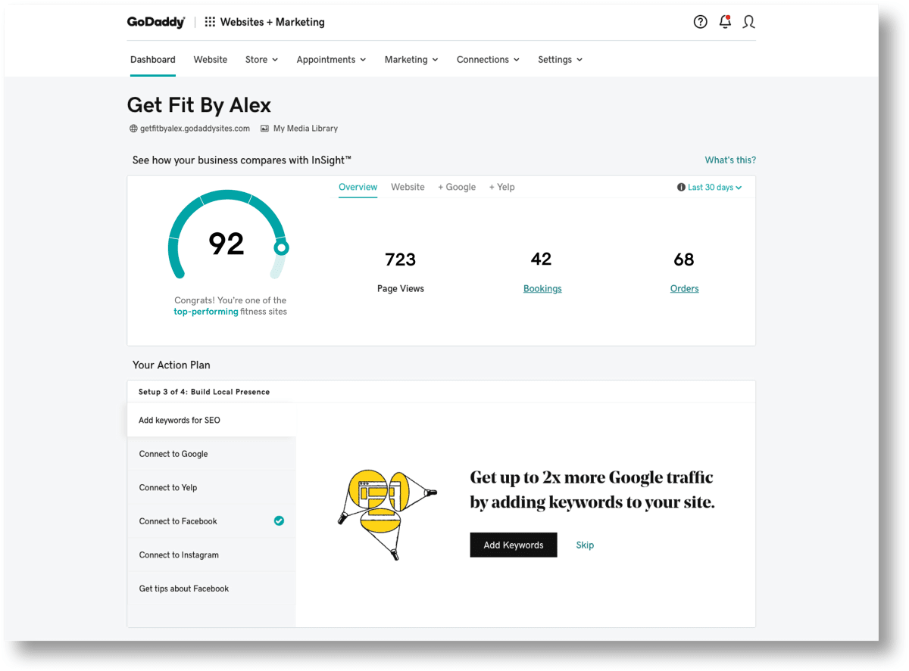The width and height of the screenshot is (909, 671).
Task: Open the help question mark icon
Action: (701, 22)
